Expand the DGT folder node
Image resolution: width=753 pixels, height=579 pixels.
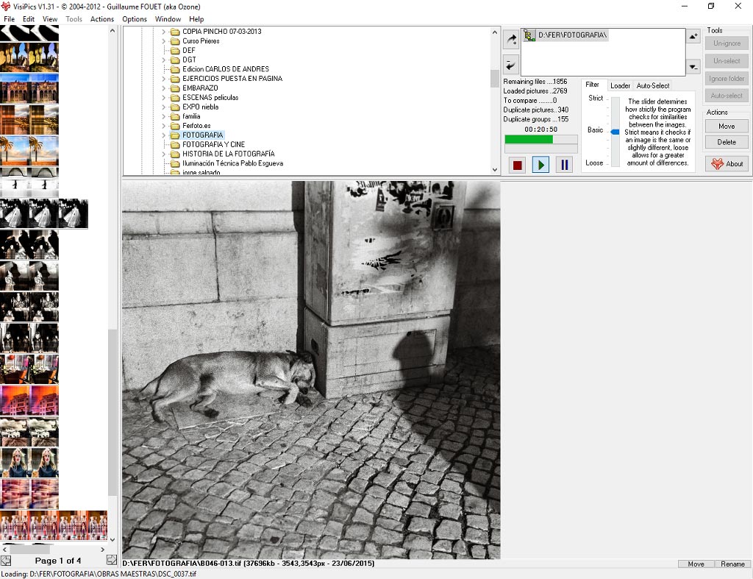[164, 60]
